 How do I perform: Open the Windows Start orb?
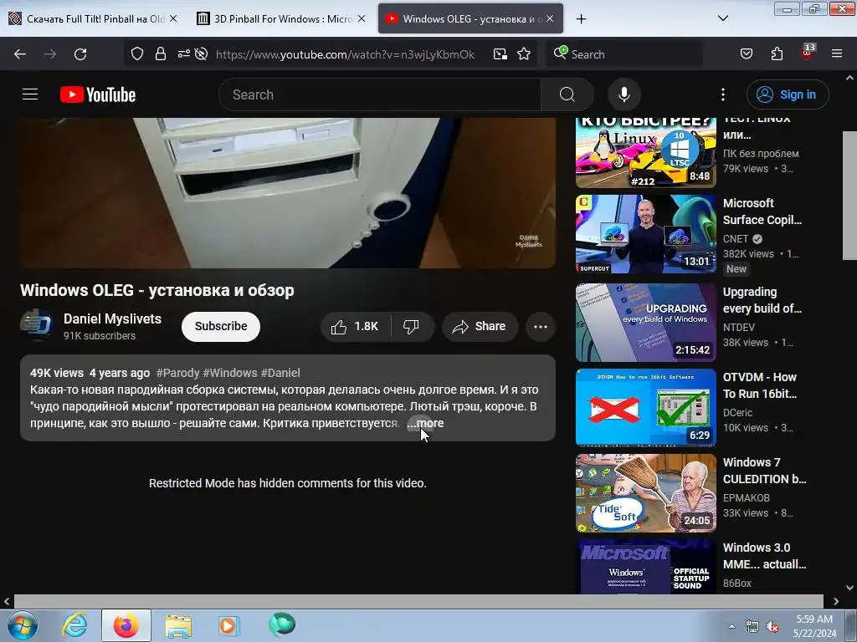23,625
